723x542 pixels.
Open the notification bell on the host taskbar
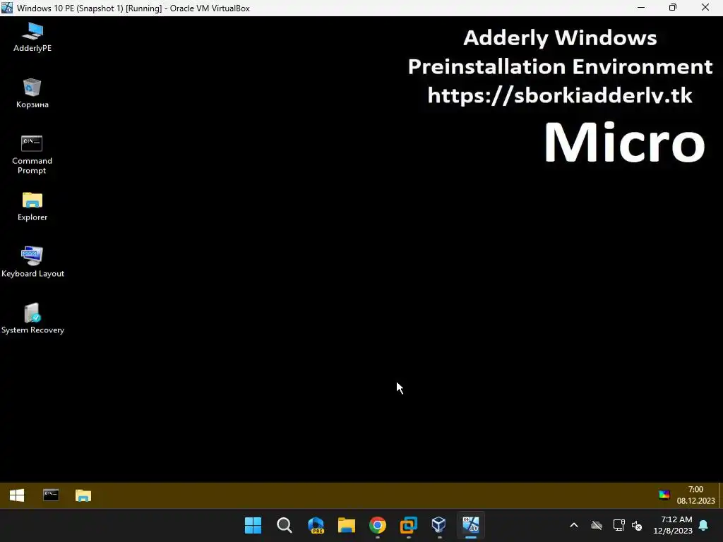(704, 525)
